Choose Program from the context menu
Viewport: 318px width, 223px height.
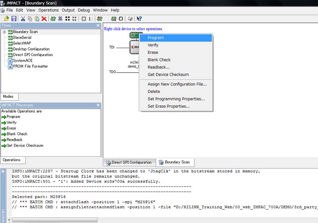(176, 38)
